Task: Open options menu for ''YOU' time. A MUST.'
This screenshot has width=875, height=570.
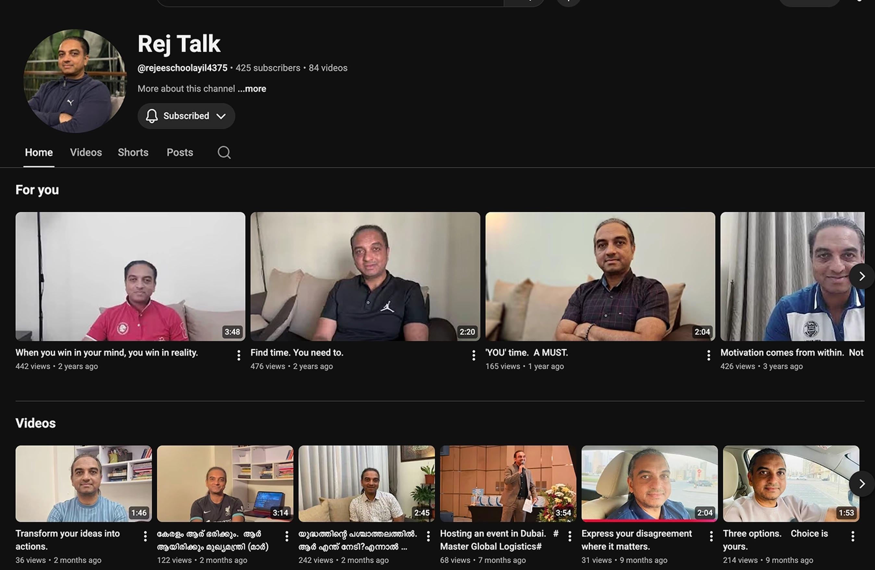Action: tap(709, 355)
